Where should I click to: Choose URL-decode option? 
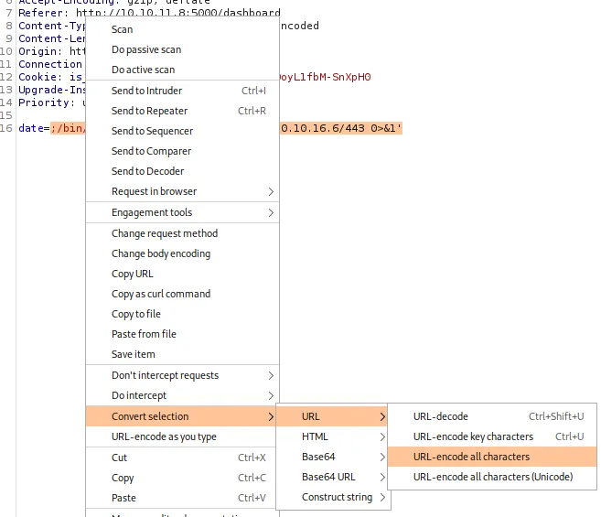click(492, 416)
